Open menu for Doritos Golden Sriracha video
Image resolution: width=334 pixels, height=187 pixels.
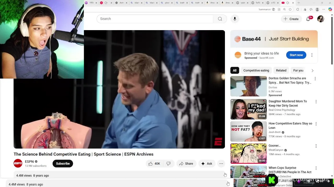315,79
